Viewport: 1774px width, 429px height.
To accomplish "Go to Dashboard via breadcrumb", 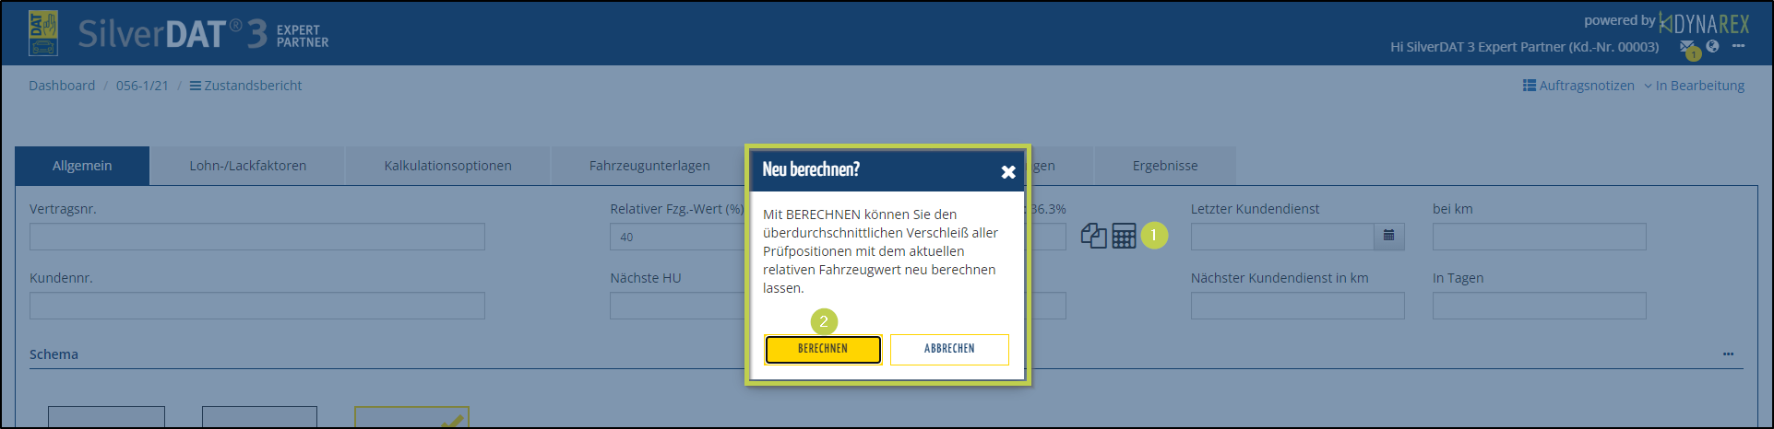I will click(62, 86).
